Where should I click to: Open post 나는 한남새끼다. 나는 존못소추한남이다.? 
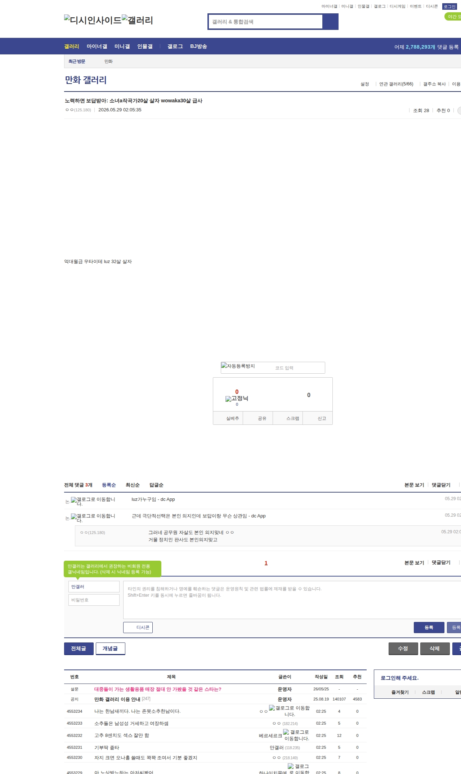tap(137, 711)
